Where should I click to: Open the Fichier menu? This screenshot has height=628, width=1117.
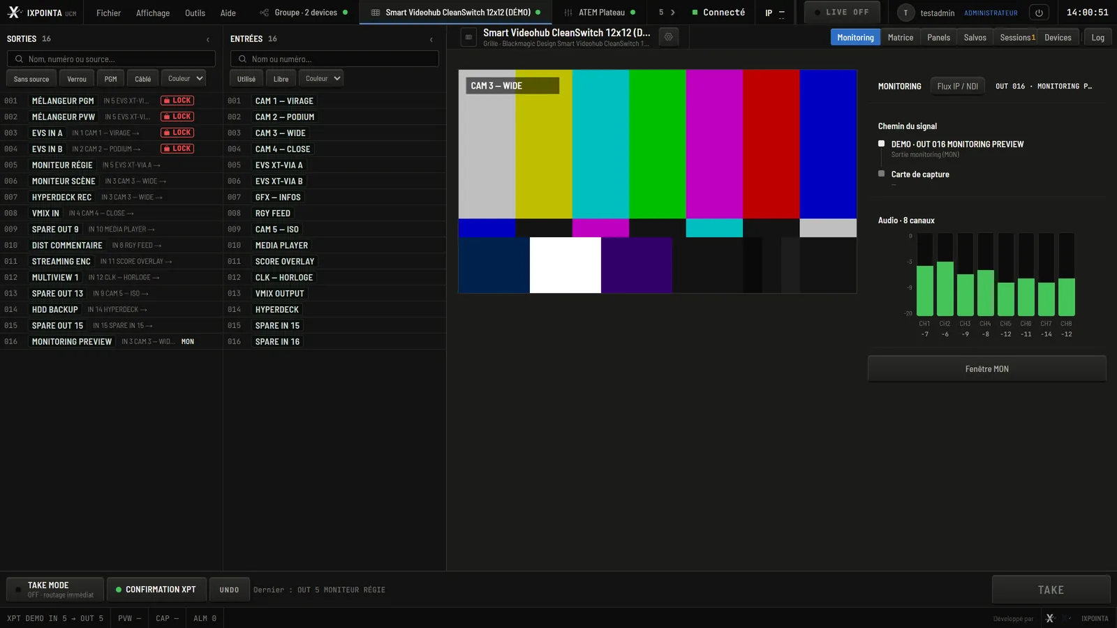108,13
